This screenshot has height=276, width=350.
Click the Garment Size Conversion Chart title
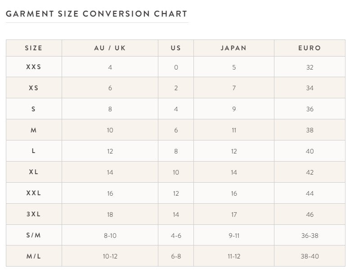tap(96, 14)
